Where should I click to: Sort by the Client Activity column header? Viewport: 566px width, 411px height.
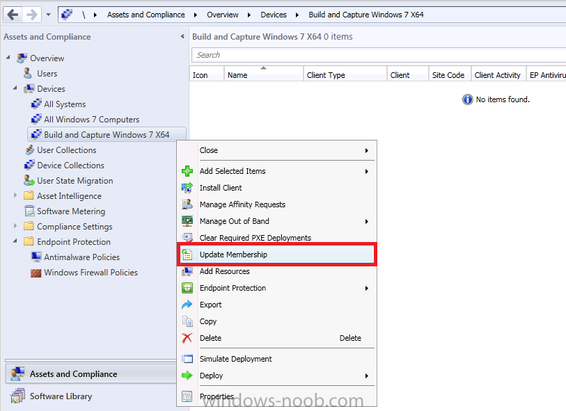[x=498, y=74]
